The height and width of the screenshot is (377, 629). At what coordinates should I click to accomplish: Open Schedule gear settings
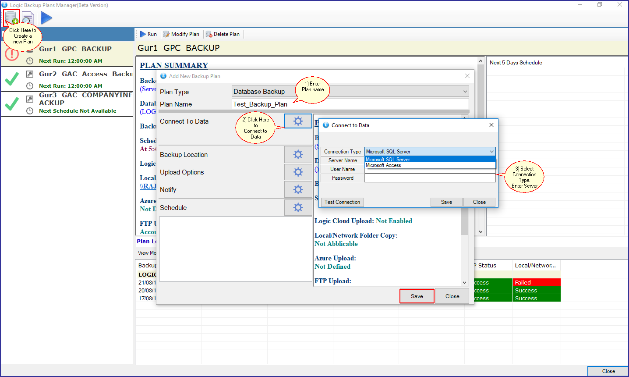point(298,207)
